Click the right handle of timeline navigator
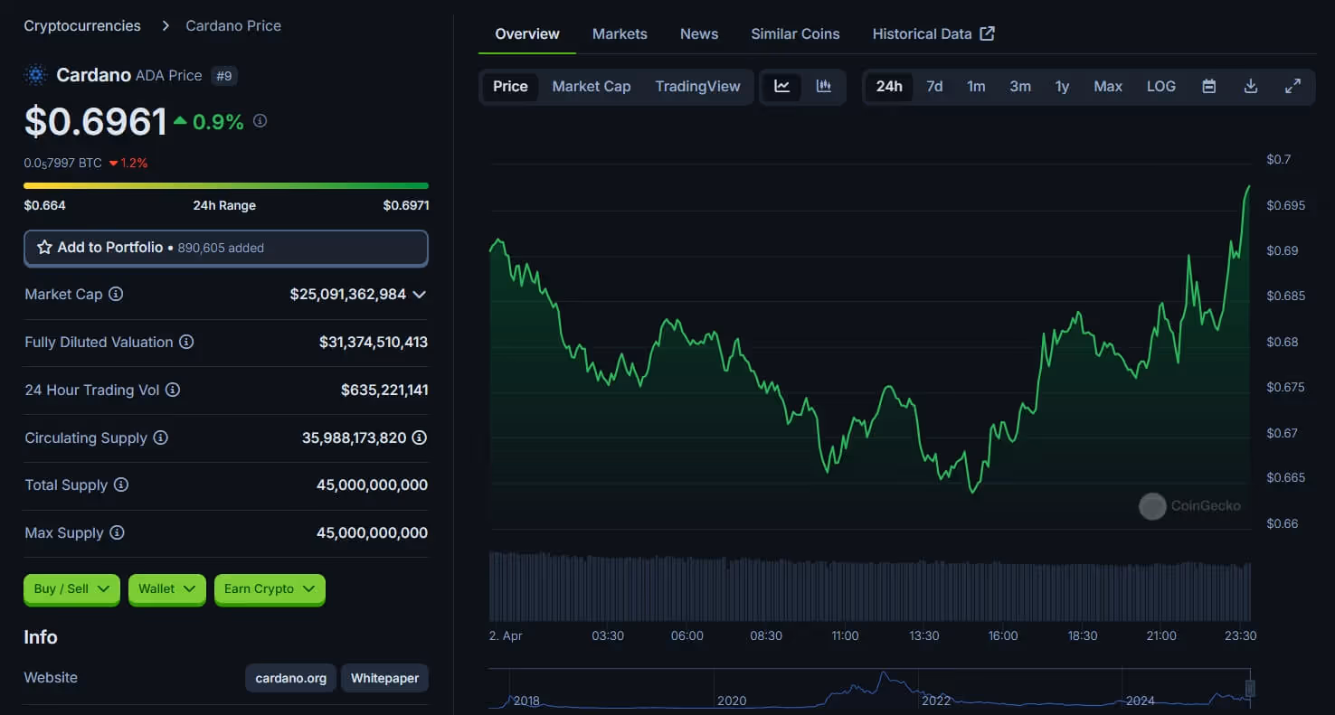 pos(1250,689)
